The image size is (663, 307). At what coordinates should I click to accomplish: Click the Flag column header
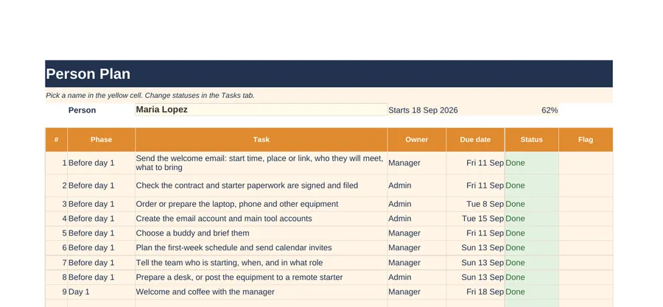point(586,140)
